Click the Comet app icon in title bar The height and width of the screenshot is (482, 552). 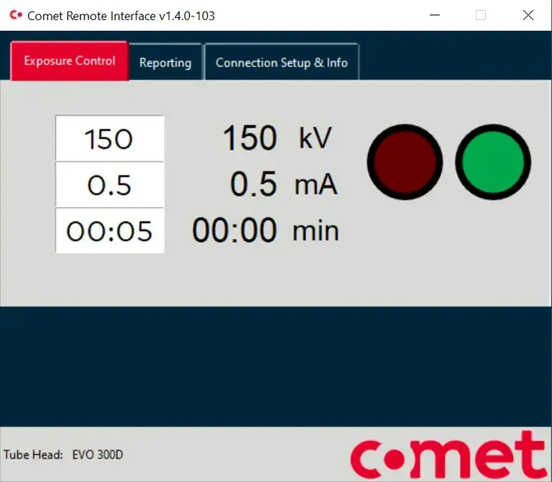pos(16,15)
